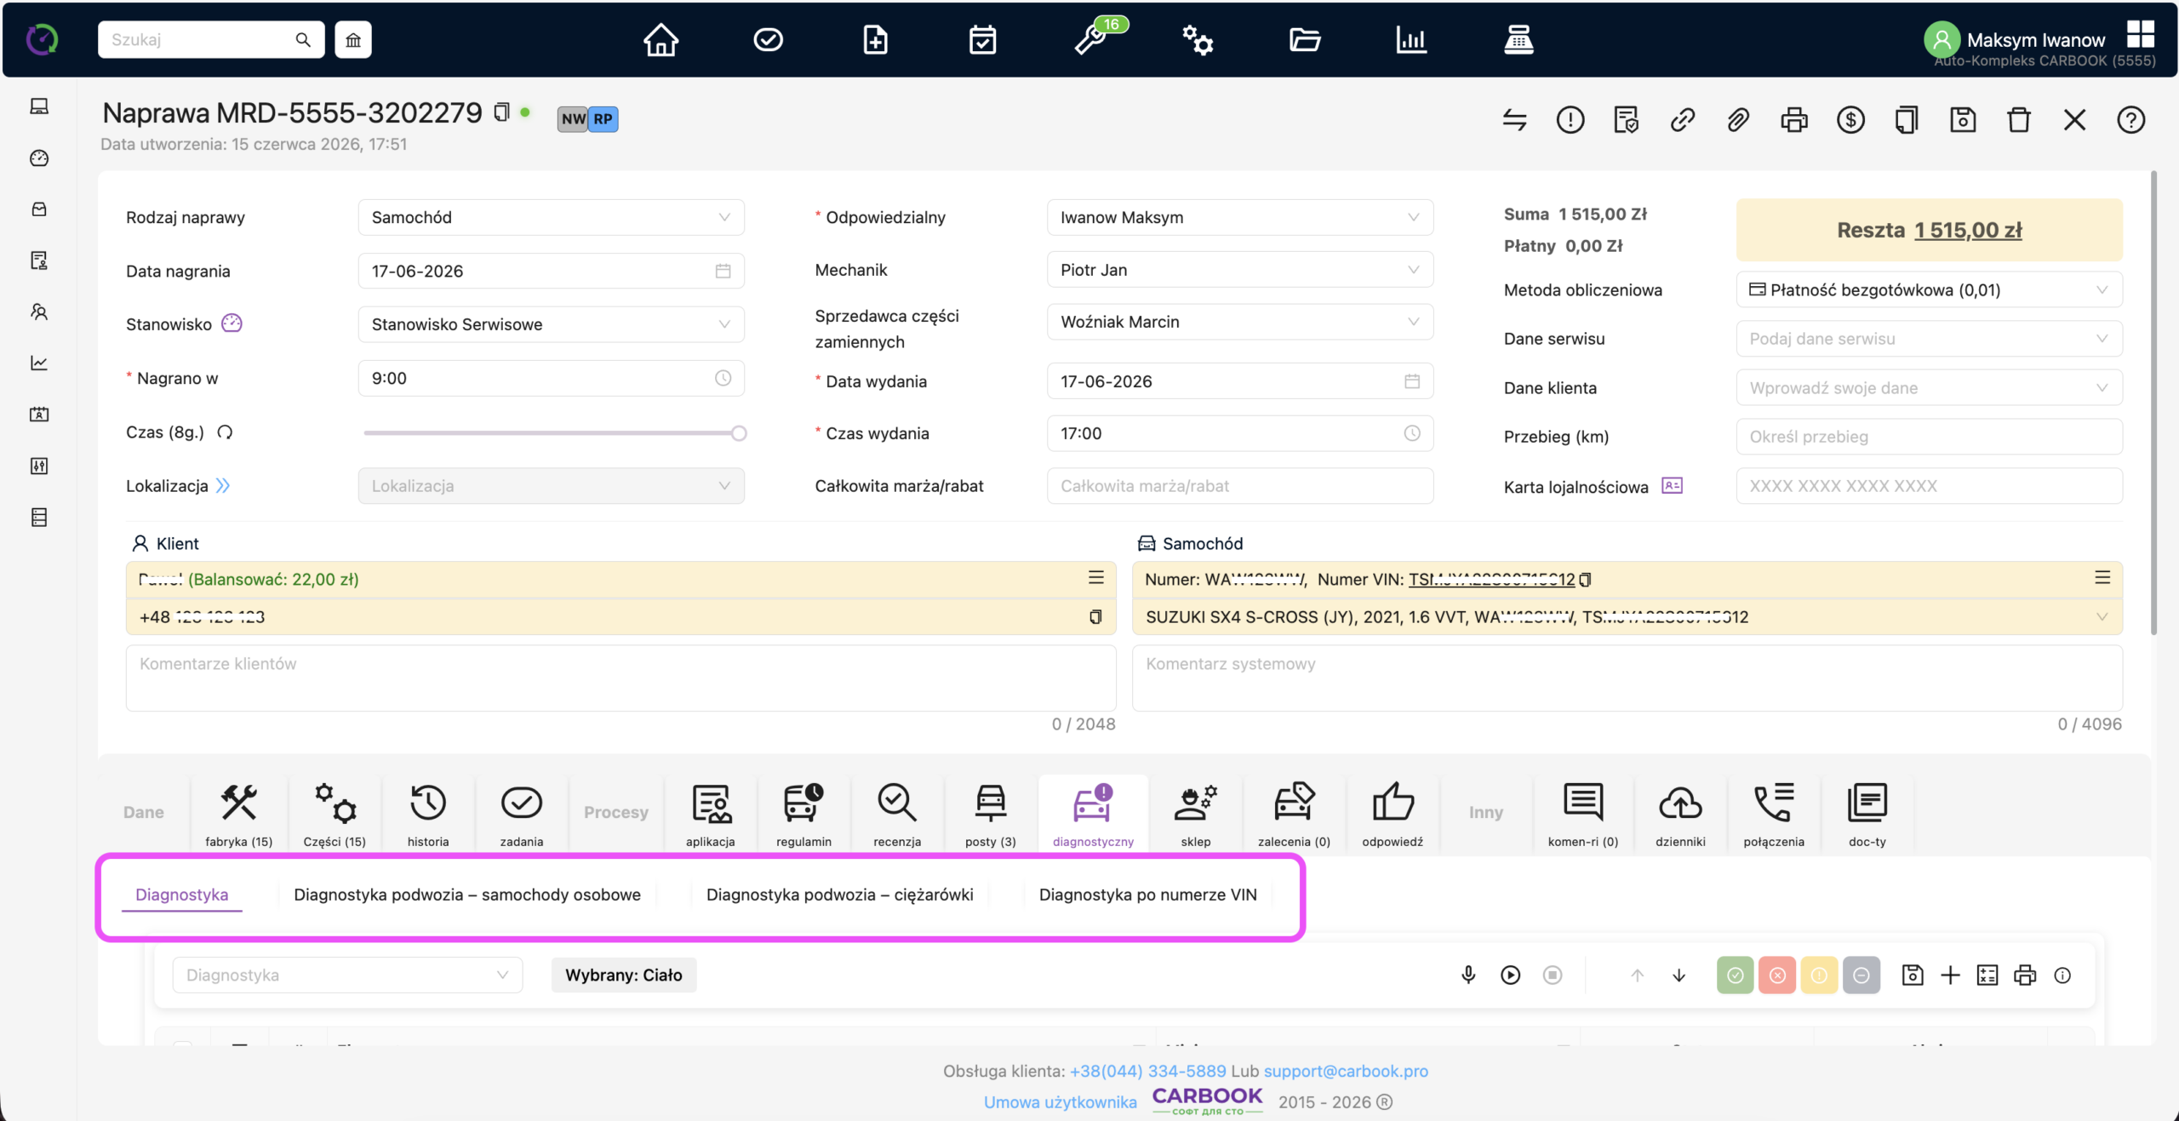The width and height of the screenshot is (2179, 1121).
Task: Click the dollar payment icon
Action: click(1850, 120)
